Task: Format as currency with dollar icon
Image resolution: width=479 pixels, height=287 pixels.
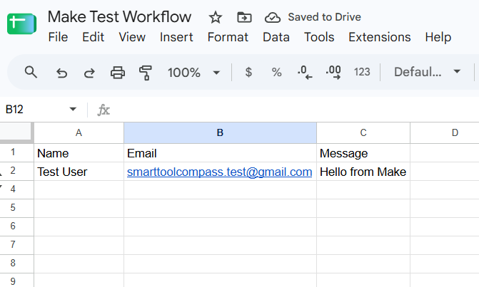Action: (248, 72)
